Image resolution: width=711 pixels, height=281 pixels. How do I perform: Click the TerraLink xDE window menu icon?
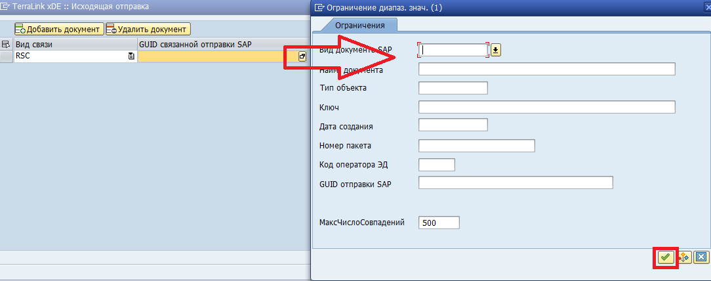tap(5, 6)
